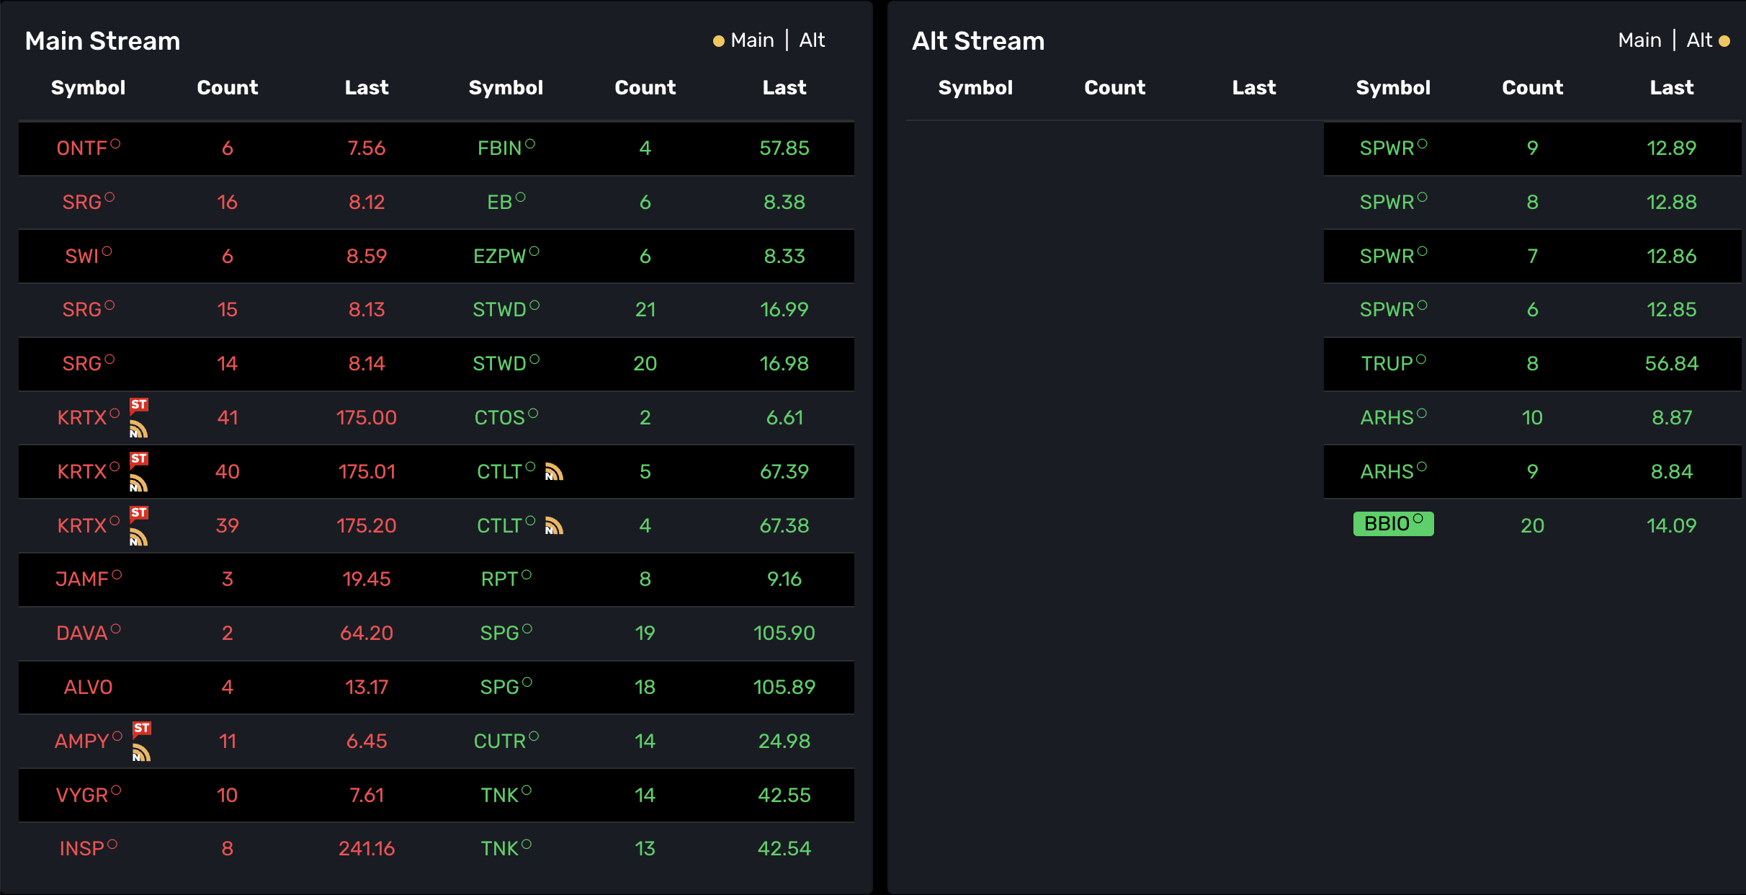Open news feed icon beside KRTX 175.01

138,484
